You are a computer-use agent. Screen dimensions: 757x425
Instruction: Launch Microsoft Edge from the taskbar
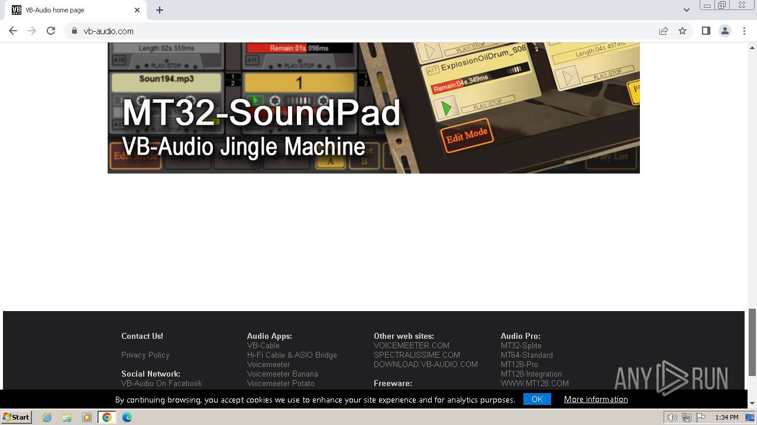coord(127,417)
